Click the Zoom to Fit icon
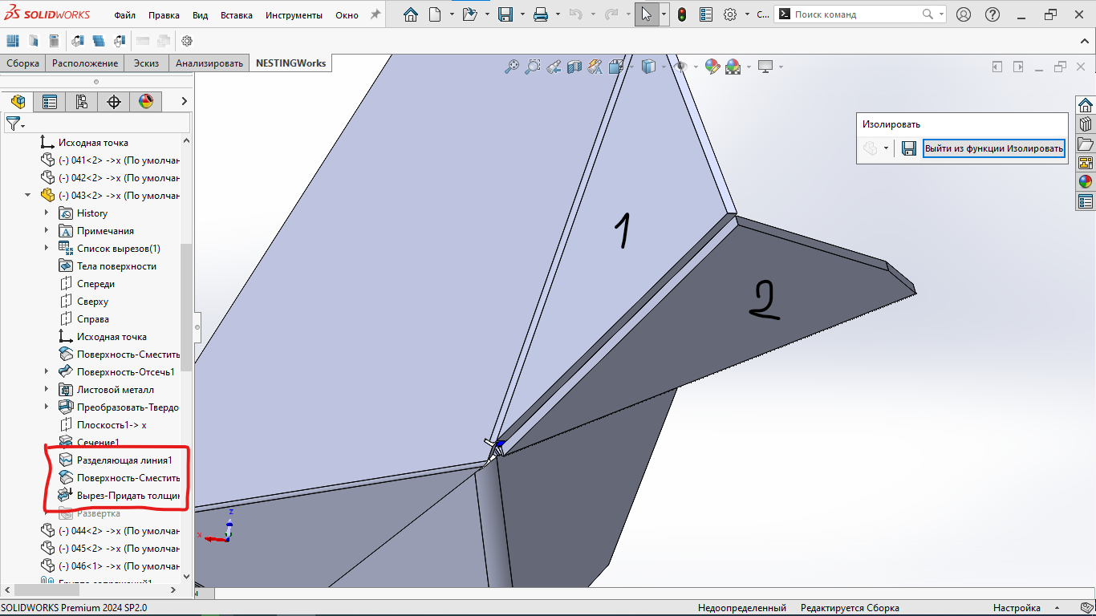Screen dimensions: 1096x616 pyautogui.click(x=511, y=67)
